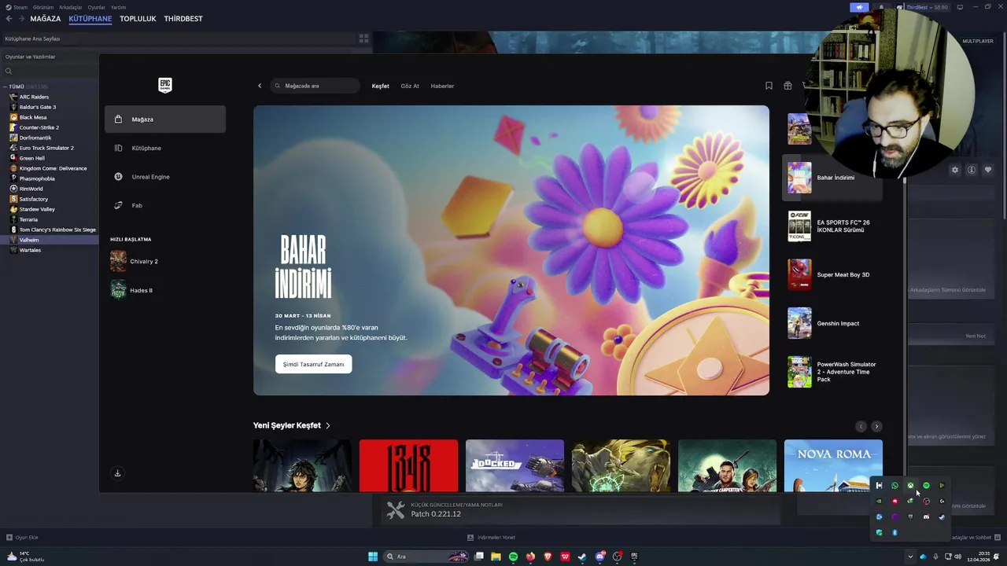Open Xbox icon in tray popup

(x=910, y=485)
